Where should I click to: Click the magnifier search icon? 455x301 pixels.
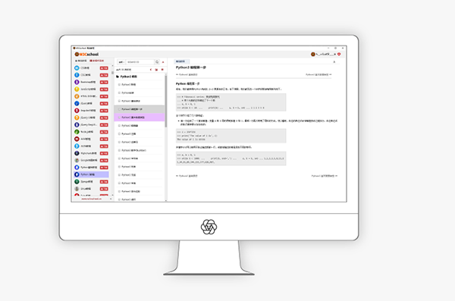click(x=157, y=62)
